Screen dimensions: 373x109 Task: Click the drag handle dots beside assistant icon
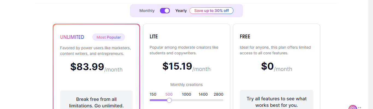pos(360,108)
